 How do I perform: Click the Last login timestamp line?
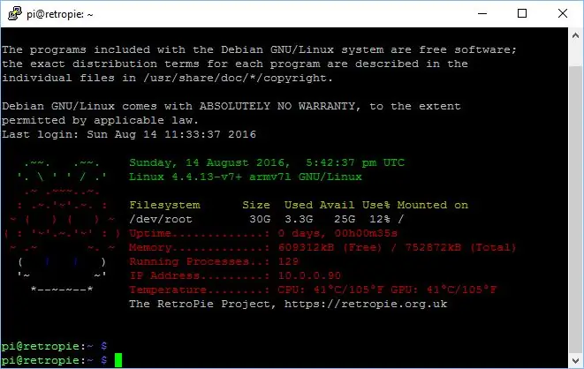click(129, 134)
